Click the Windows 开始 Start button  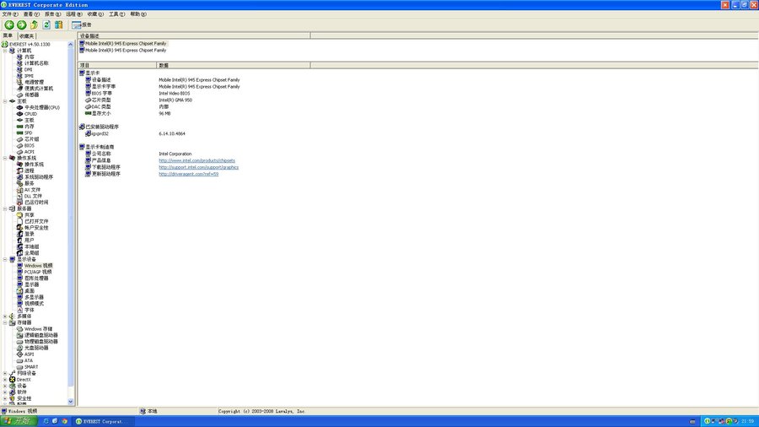click(x=17, y=420)
